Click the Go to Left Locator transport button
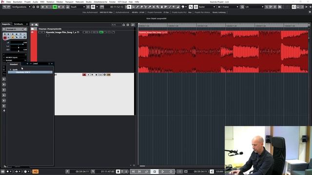The width and height of the screenshot is (312, 175). (x=133, y=172)
